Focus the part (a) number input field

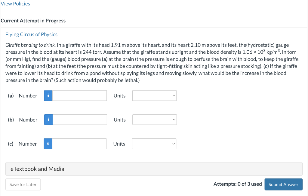click(79, 96)
